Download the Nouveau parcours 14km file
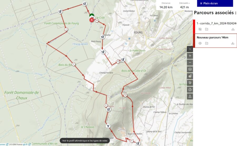This screenshot has height=146, width=237. pyautogui.click(x=233, y=43)
